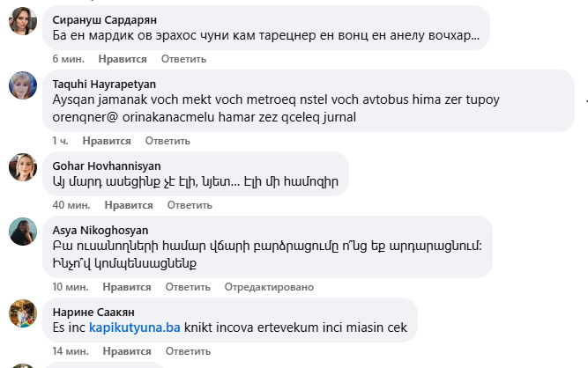Visit Taquhi Hayrapetyan's profile name

pos(104,84)
